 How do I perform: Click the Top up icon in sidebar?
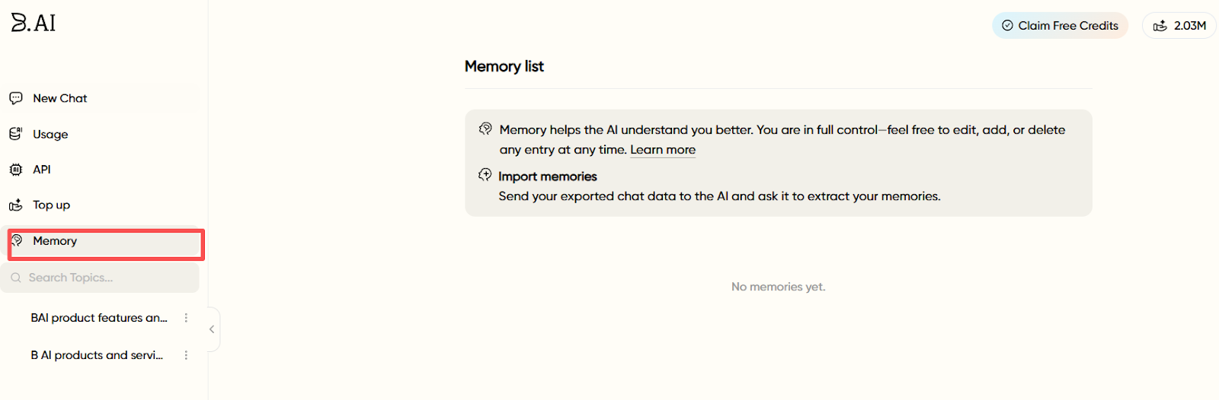click(16, 205)
